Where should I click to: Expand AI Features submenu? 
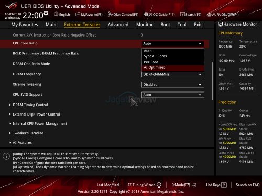coord(22,143)
